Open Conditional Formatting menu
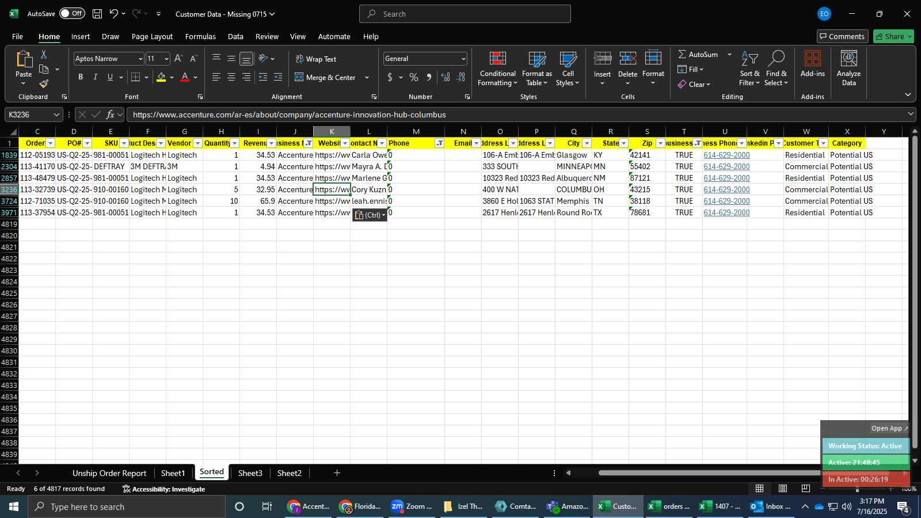This screenshot has width=921, height=518. click(498, 68)
